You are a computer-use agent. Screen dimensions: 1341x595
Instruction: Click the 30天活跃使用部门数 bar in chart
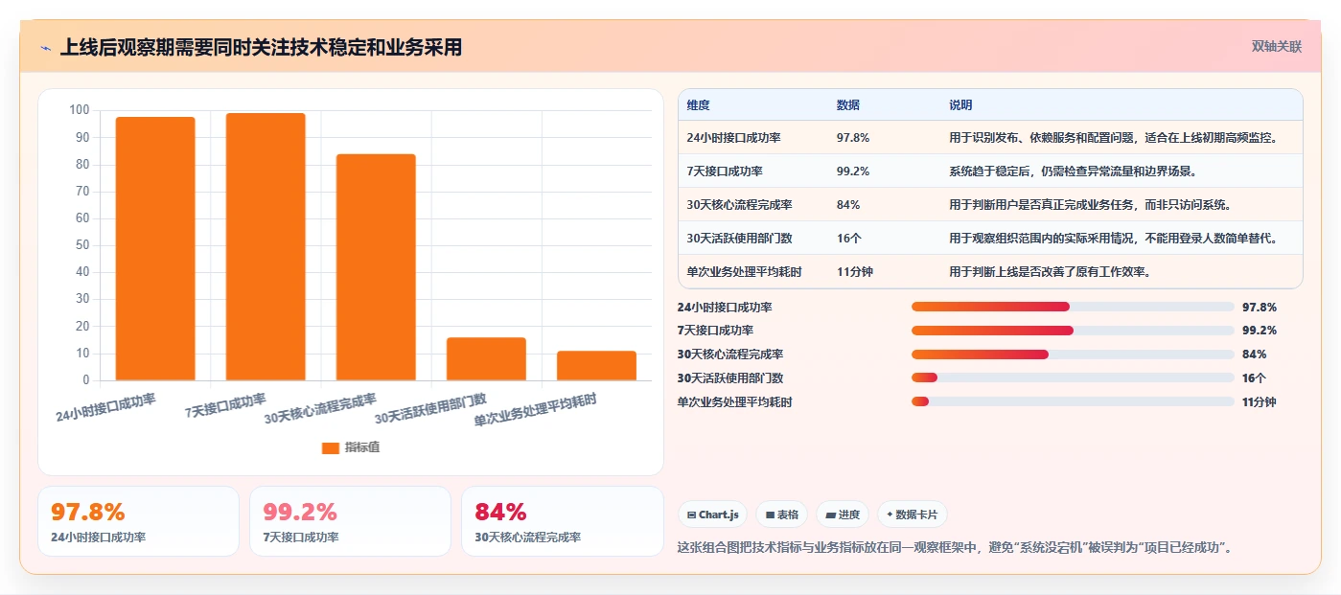(x=486, y=359)
